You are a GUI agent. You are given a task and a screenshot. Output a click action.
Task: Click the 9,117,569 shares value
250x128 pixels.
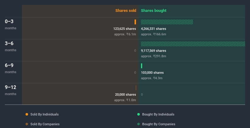pos(153,51)
